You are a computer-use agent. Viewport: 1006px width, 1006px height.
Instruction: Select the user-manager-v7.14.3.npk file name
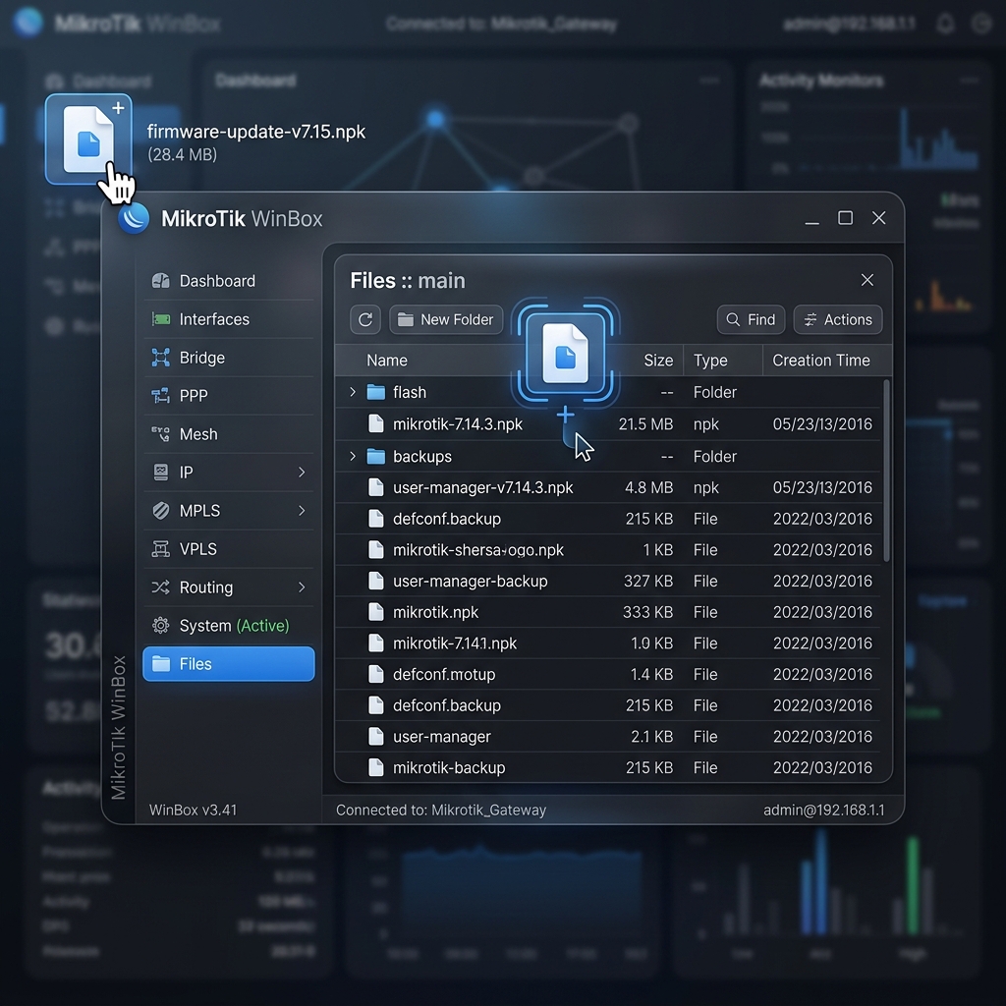[x=483, y=487]
